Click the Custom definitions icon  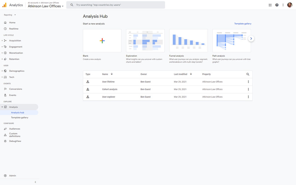[5, 135]
